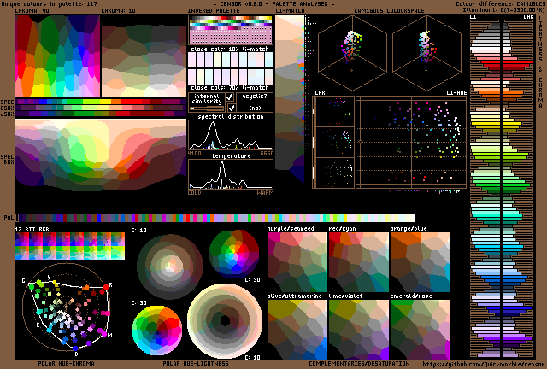Click the close cols 70% li-match swatch row
The height and width of the screenshot is (369, 547).
[231, 77]
